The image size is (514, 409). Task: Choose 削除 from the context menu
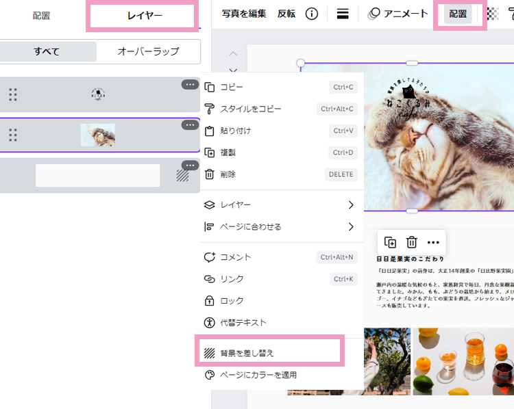pos(282,174)
